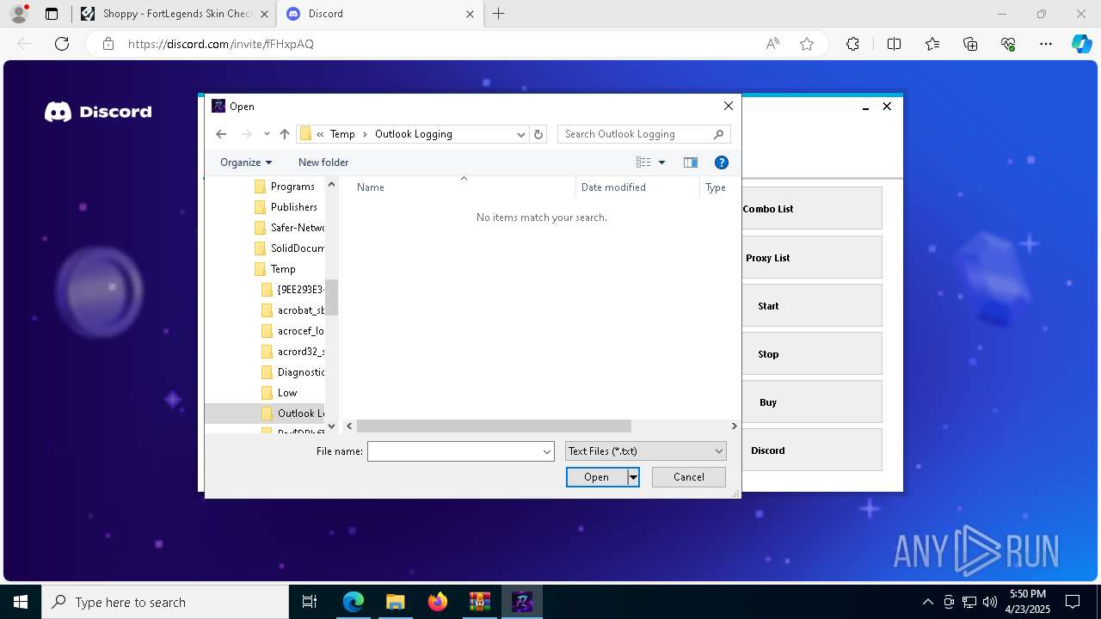Go back in Open dialog navigation

[x=221, y=134]
